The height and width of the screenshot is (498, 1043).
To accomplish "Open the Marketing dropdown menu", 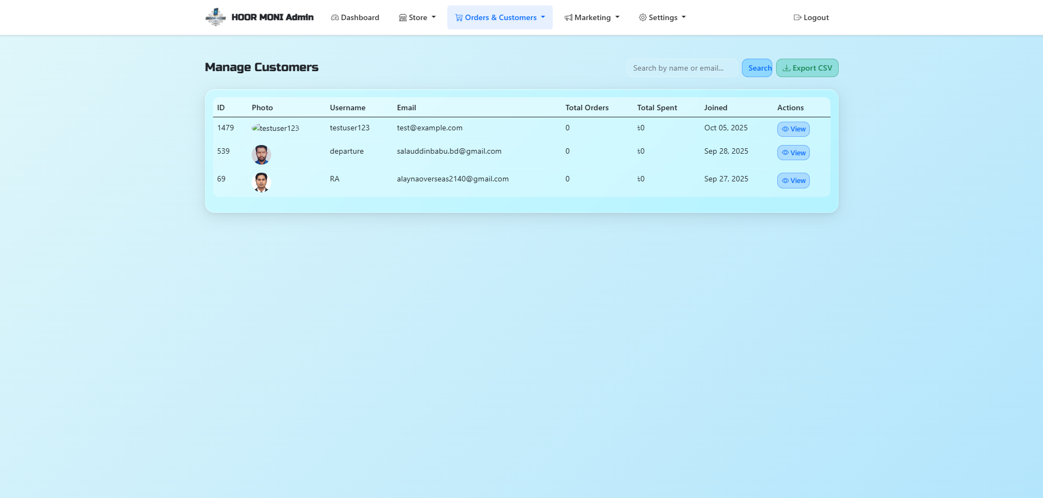I will tap(592, 17).
